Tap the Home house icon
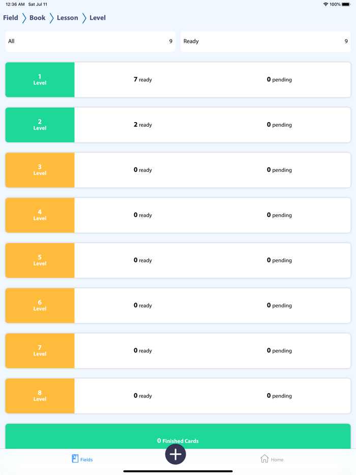 click(264, 459)
